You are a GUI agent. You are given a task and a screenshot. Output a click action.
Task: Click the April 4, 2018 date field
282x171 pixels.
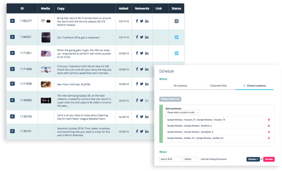(x=171, y=159)
